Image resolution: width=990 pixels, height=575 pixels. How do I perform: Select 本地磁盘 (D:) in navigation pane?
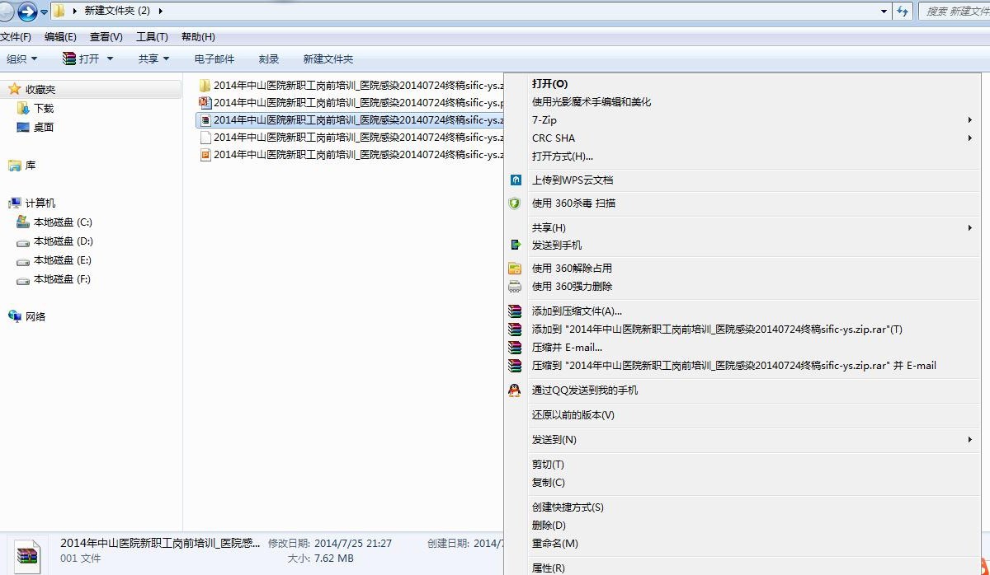(63, 241)
